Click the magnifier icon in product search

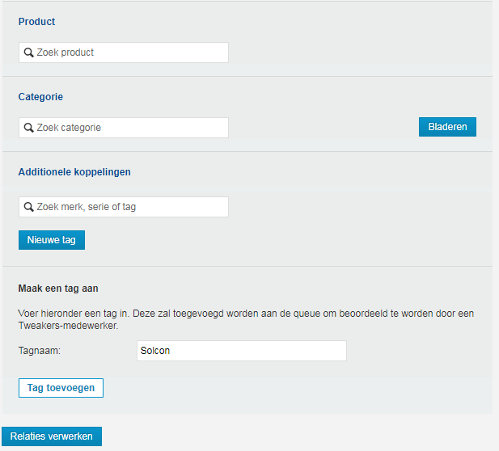coord(28,53)
